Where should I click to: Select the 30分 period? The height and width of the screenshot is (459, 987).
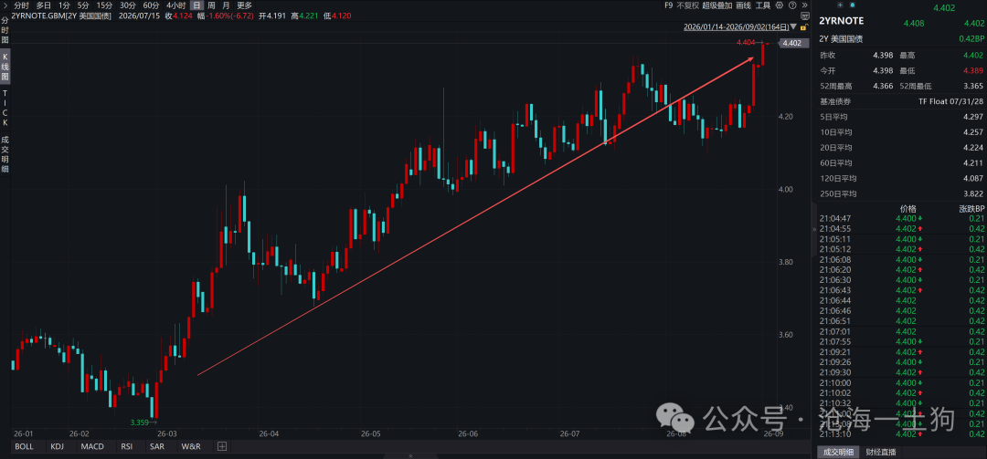(128, 5)
